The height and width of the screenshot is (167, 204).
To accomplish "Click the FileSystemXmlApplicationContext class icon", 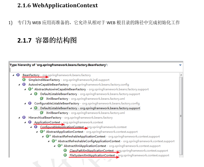I will (x=65, y=155).
